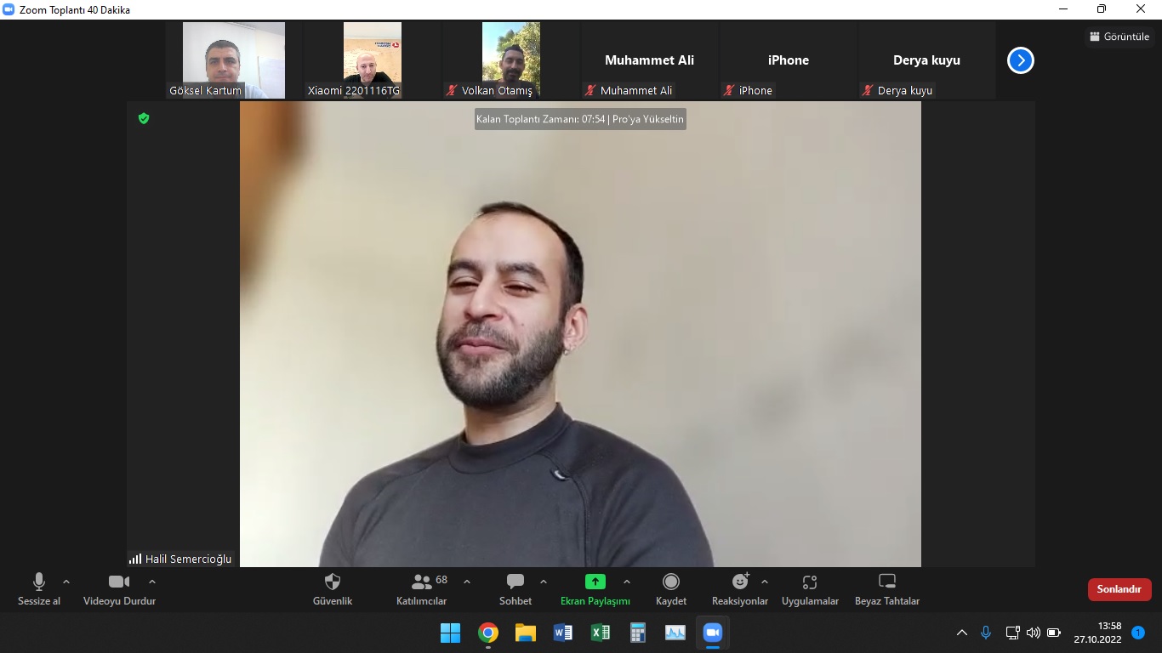Image resolution: width=1162 pixels, height=653 pixels.
Task: Open Microsoft Word from taskbar
Action: coord(562,633)
